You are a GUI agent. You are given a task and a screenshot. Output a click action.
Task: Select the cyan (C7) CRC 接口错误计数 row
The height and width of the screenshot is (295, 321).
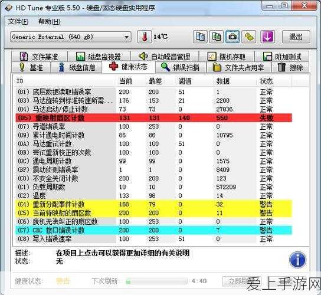click(154, 230)
